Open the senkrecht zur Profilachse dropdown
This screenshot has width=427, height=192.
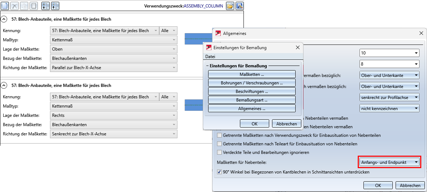(x=389, y=98)
